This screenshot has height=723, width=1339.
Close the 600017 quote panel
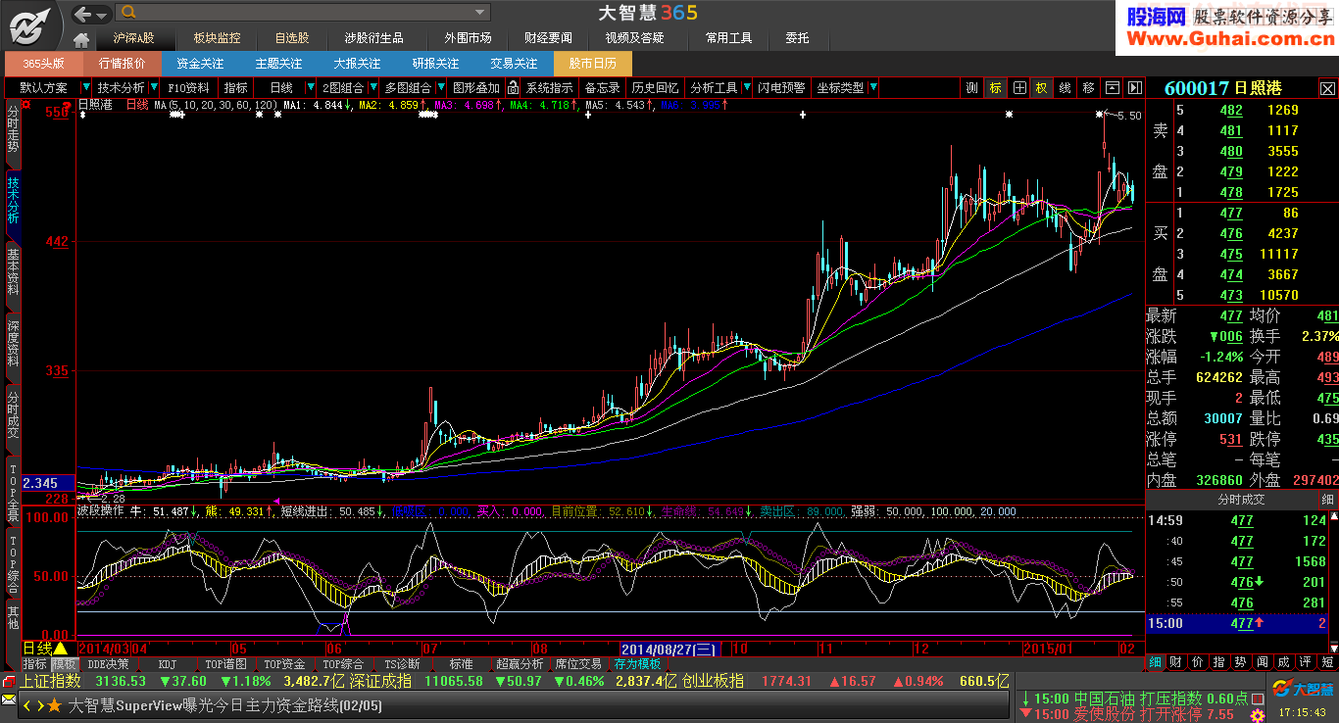pos(1327,88)
